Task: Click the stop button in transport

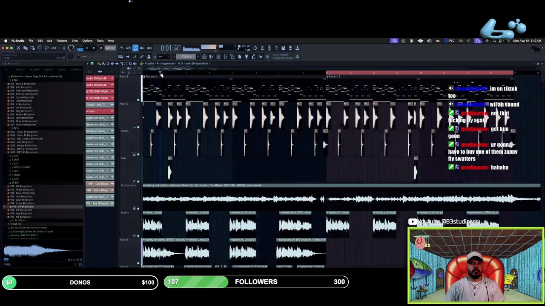Action: point(94,48)
